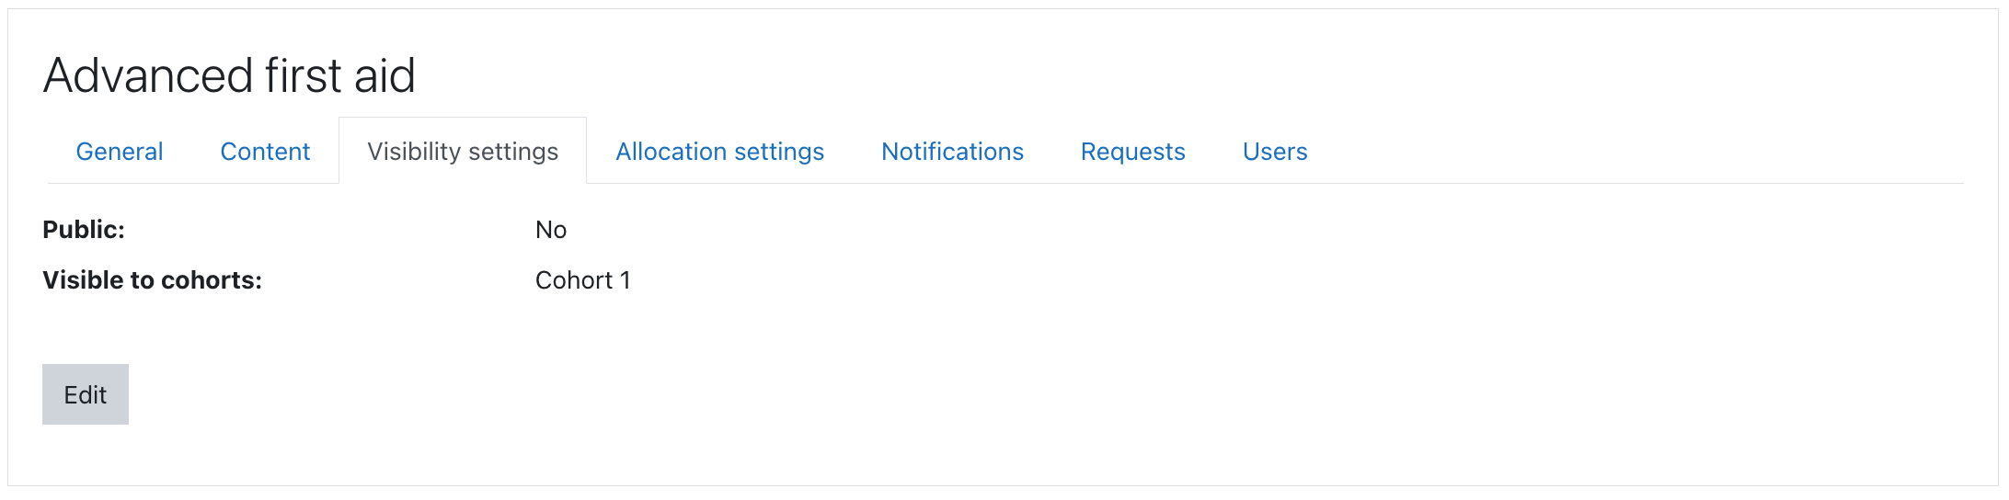This screenshot has height=500, width=2009.
Task: Open the General tab
Action: coord(120,152)
